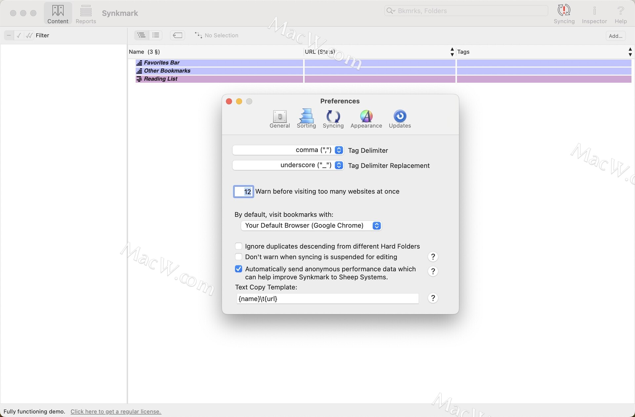Viewport: 635px width, 417px height.
Task: Open the Tag Delimiter Replacement dropdown
Action: [288, 165]
